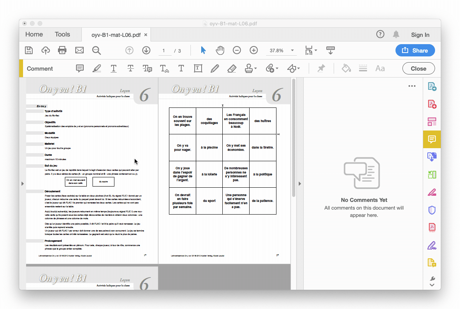Select the replace text note tool
Screen dimensions: 460x309
pyautogui.click(x=147, y=69)
